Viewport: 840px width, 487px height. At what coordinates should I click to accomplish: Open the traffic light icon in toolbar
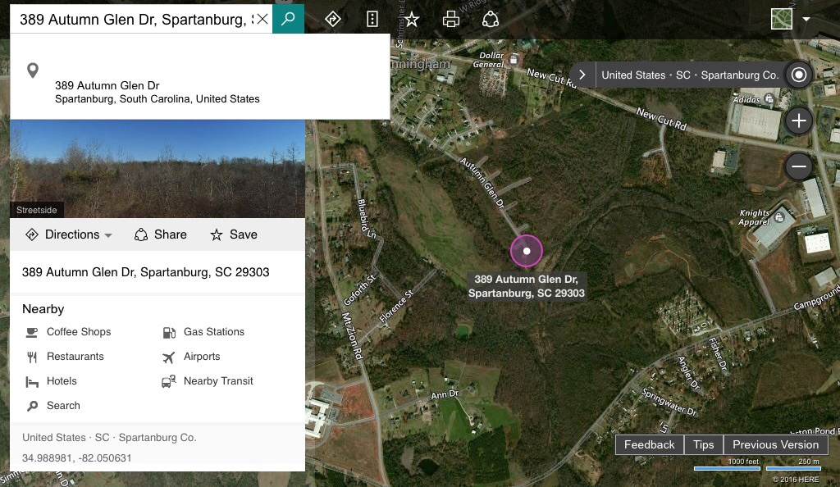point(372,19)
